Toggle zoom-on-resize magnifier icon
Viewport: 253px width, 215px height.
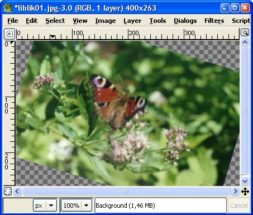coord(245,32)
